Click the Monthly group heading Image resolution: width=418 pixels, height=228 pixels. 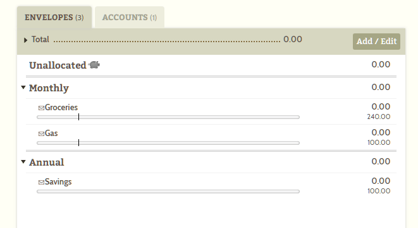click(49, 88)
